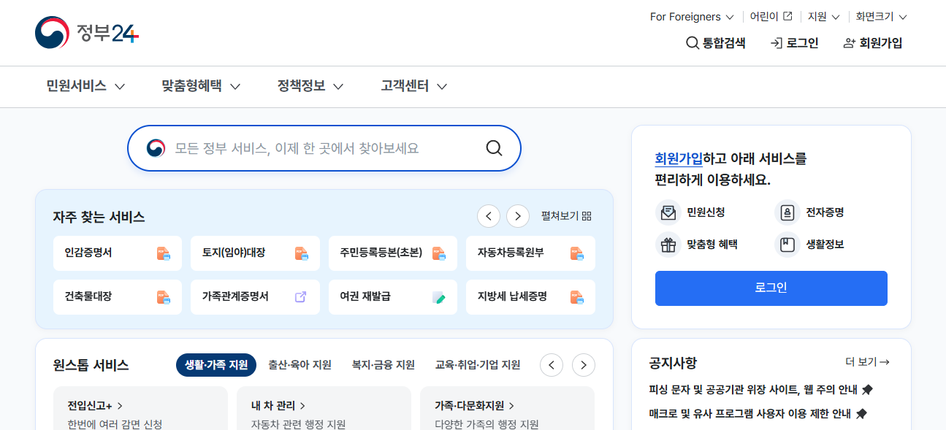The width and height of the screenshot is (946, 430).
Task: Open 더 보기 in the 공지사항 section
Action: point(868,361)
